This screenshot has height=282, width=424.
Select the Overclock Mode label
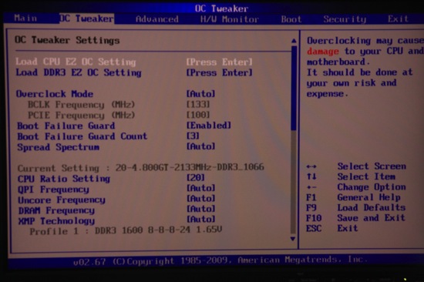point(55,94)
